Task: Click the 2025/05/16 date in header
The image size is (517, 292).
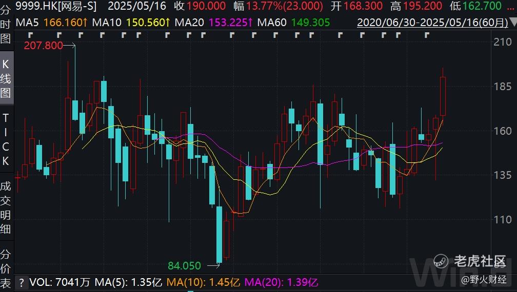Action: [x=137, y=6]
